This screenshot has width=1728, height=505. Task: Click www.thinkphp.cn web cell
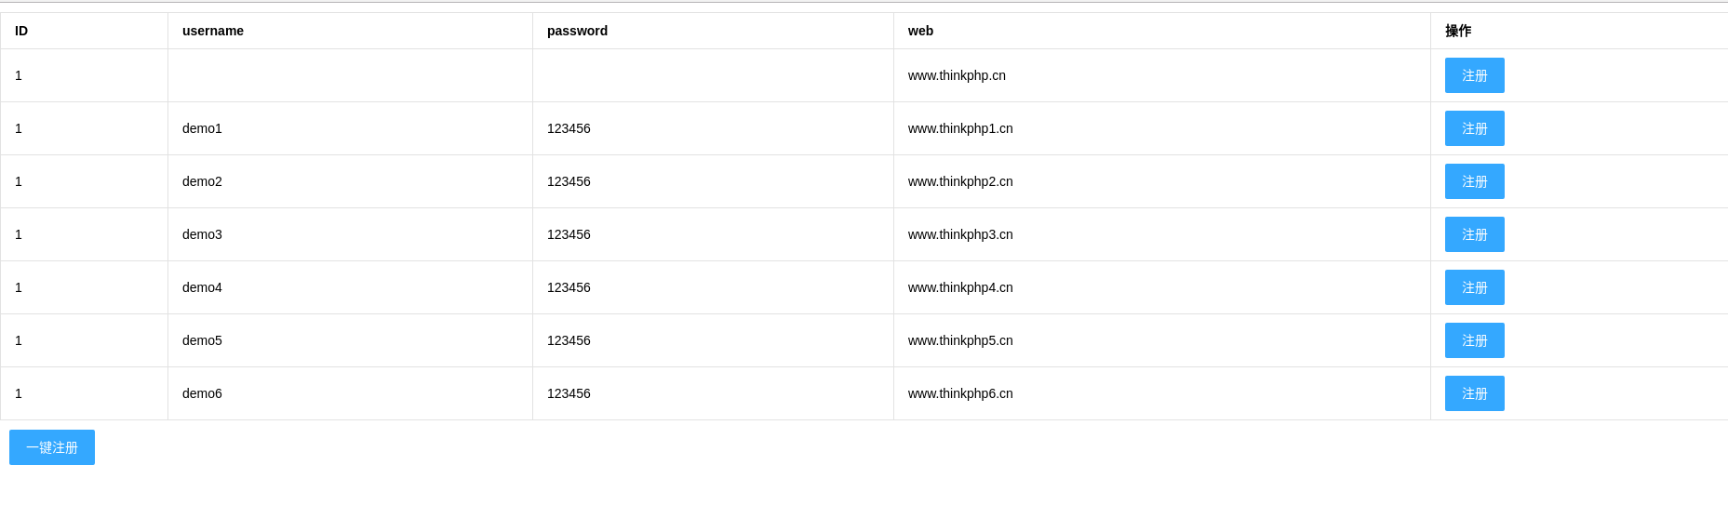(1162, 75)
